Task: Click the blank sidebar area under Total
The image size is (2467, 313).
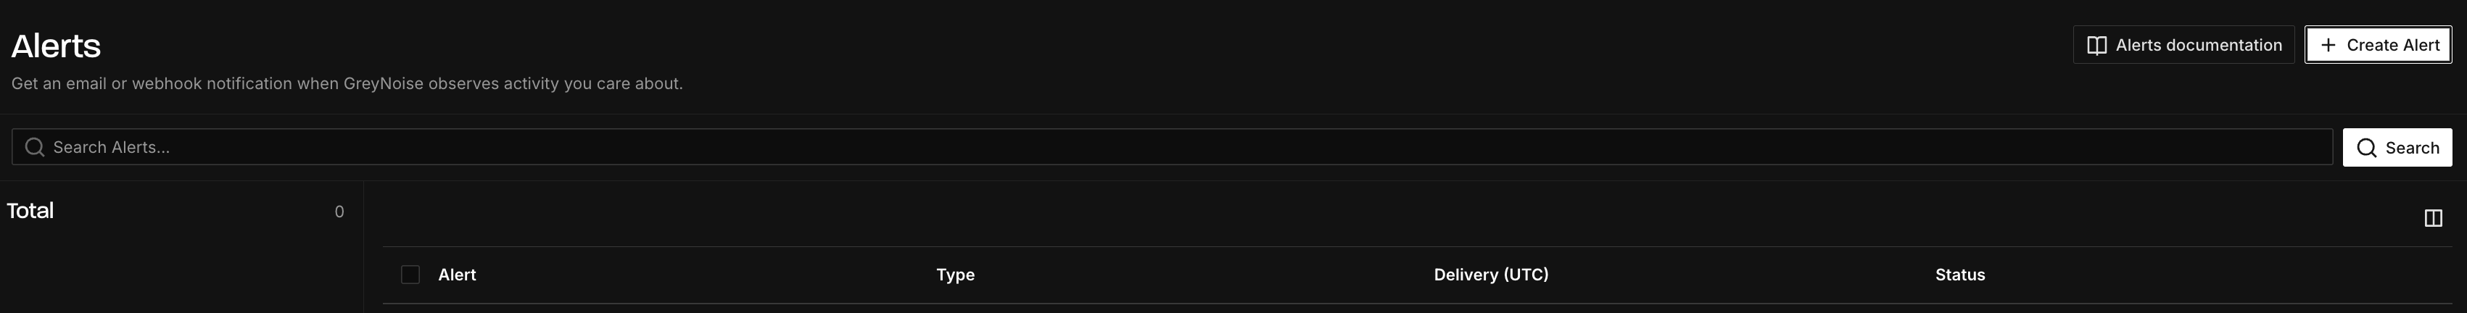Action: (181, 273)
